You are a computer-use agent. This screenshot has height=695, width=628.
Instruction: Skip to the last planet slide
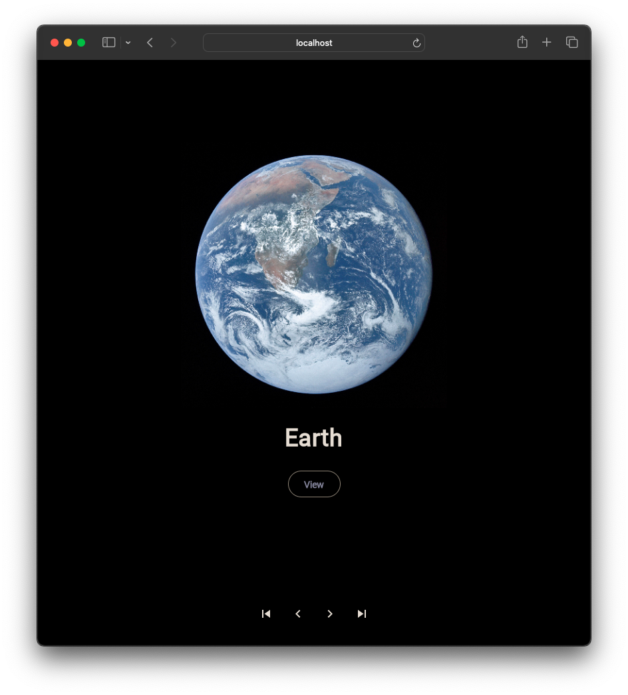[x=362, y=613]
